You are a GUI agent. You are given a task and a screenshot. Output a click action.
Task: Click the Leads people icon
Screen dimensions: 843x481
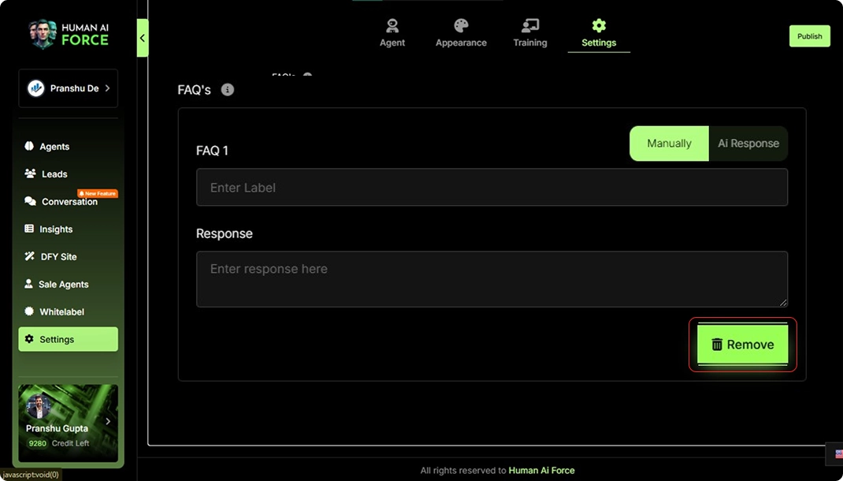(30, 173)
